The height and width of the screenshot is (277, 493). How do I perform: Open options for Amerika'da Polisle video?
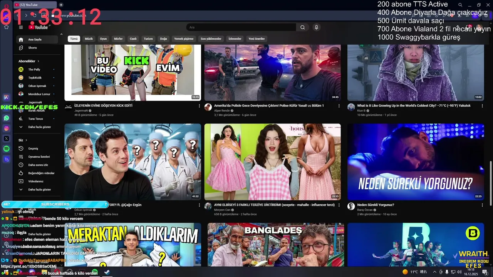coord(339,106)
